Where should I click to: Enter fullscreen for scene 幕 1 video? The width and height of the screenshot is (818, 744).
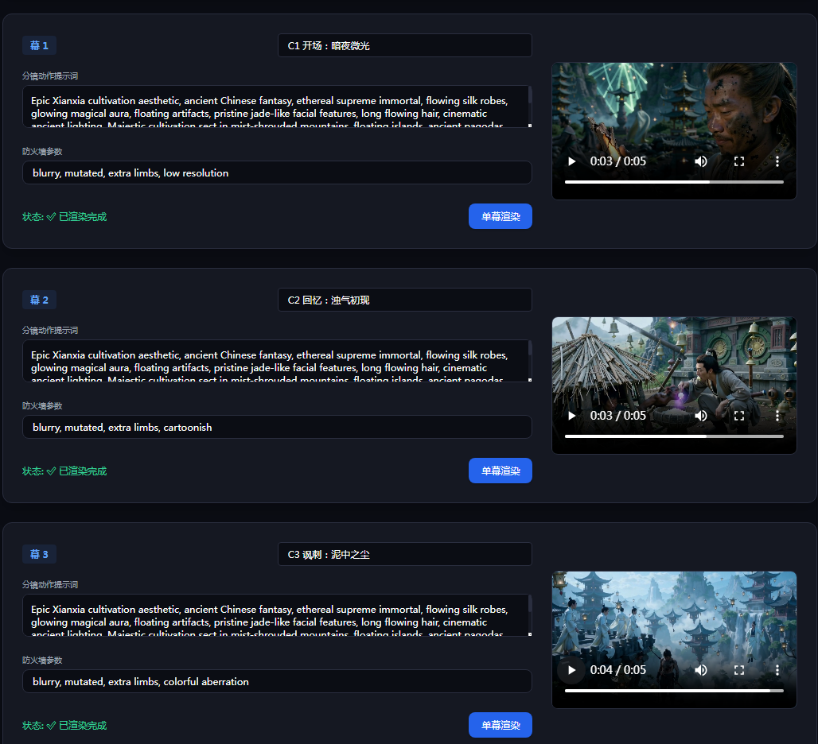(x=739, y=161)
